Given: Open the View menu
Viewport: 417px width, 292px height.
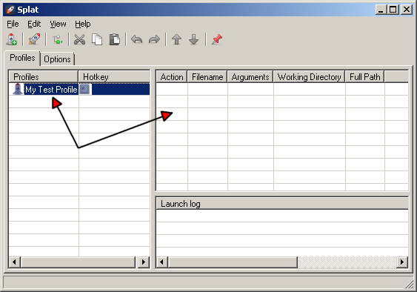Looking at the screenshot, I should (x=58, y=24).
